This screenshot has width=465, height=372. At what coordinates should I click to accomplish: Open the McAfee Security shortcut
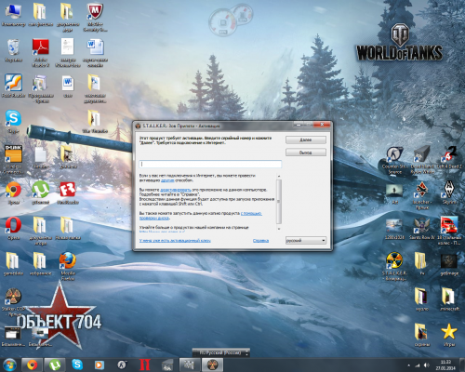pyautogui.click(x=95, y=17)
